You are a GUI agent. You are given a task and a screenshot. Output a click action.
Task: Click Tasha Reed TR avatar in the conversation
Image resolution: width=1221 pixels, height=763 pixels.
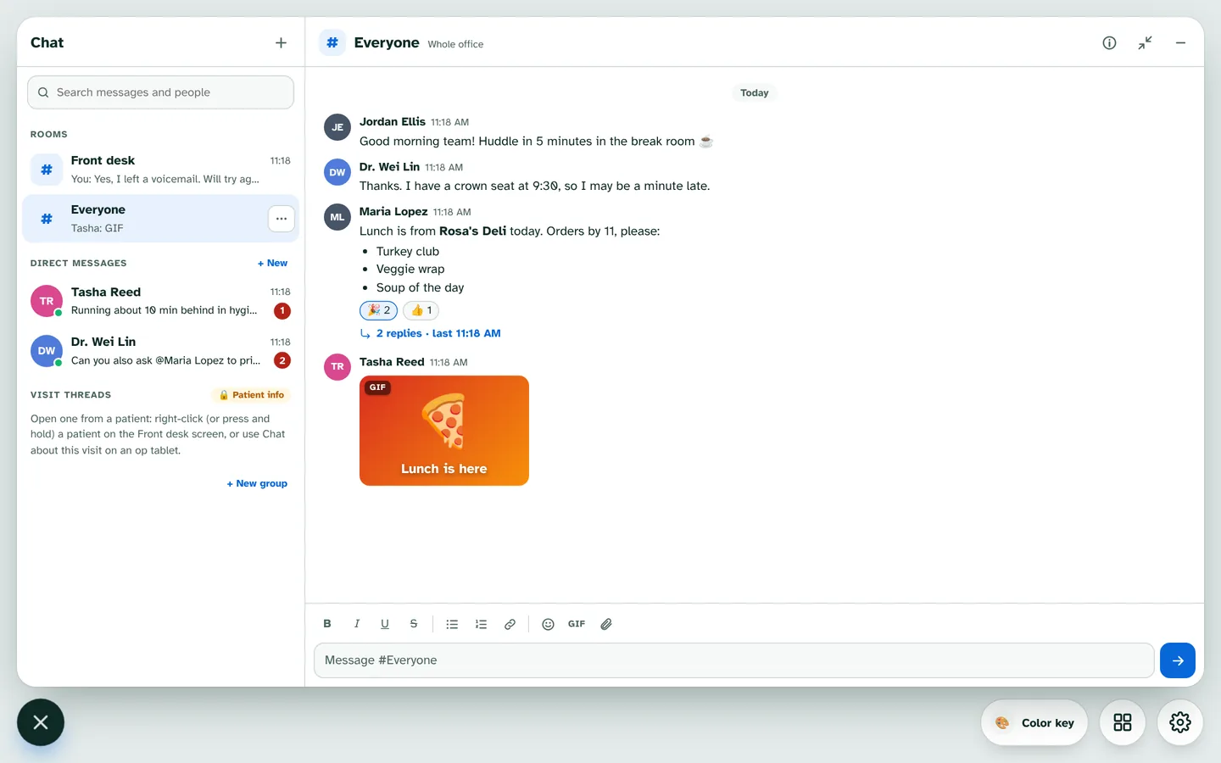[x=337, y=367]
